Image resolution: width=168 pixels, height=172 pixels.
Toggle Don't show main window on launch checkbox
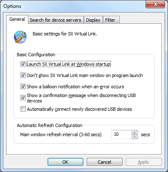click(23, 75)
